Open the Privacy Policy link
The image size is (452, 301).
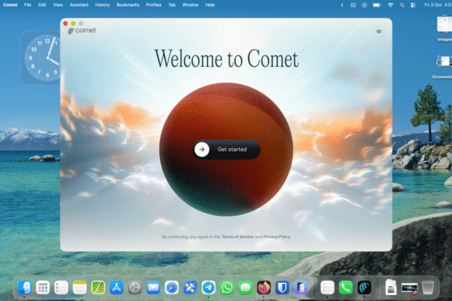(x=276, y=237)
